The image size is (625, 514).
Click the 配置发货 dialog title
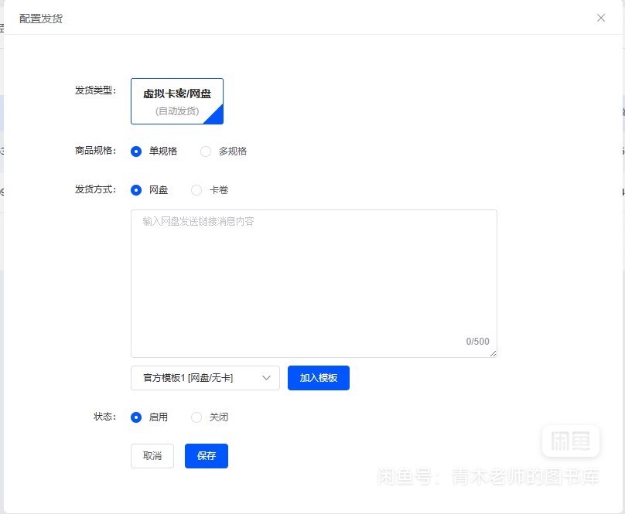coord(41,18)
